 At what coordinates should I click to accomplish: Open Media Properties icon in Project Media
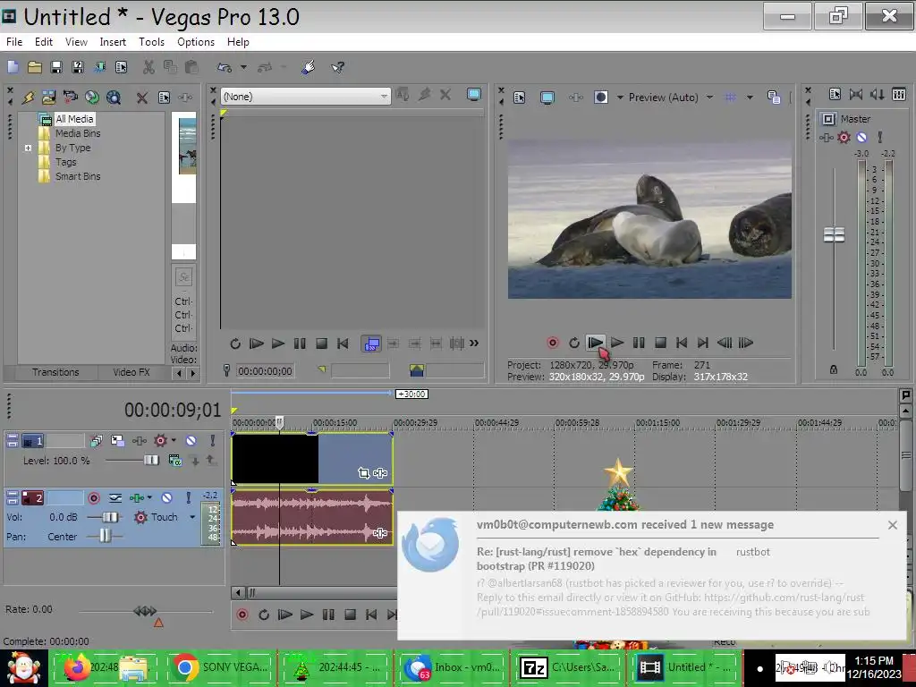(x=165, y=98)
